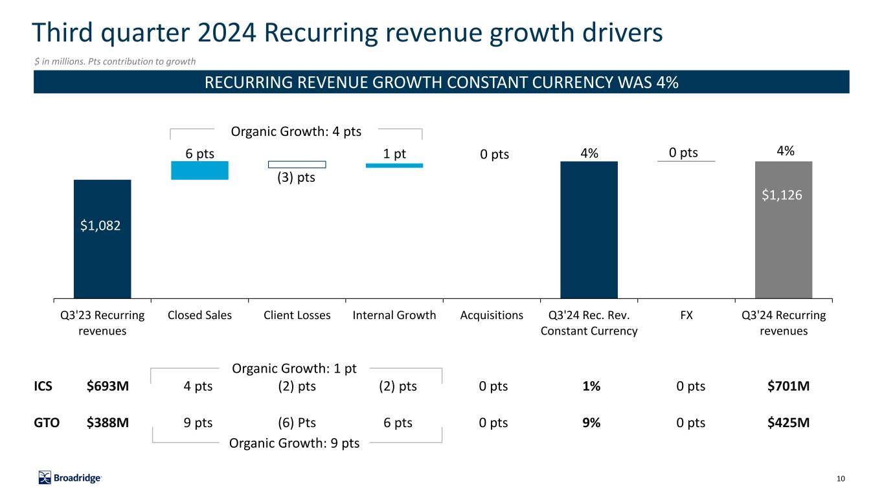Click the thin Internal Growth bar

click(394, 166)
